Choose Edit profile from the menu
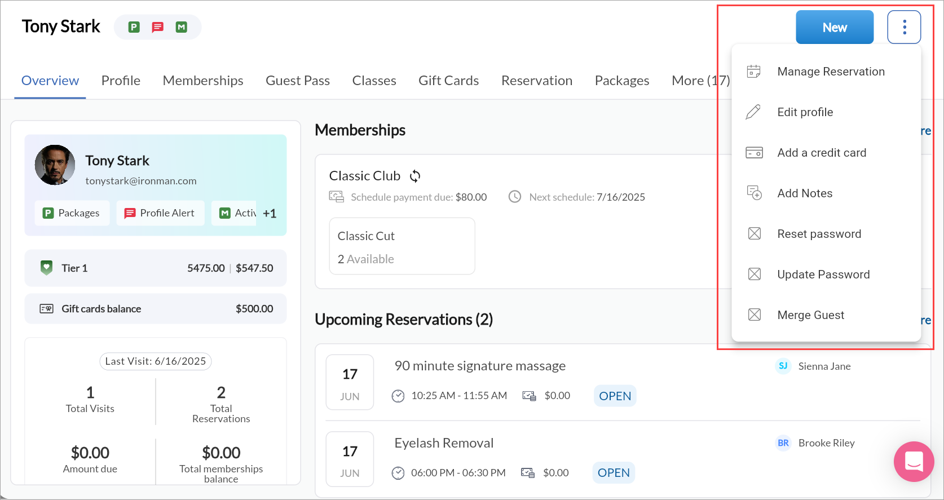This screenshot has width=944, height=500. click(x=826, y=112)
